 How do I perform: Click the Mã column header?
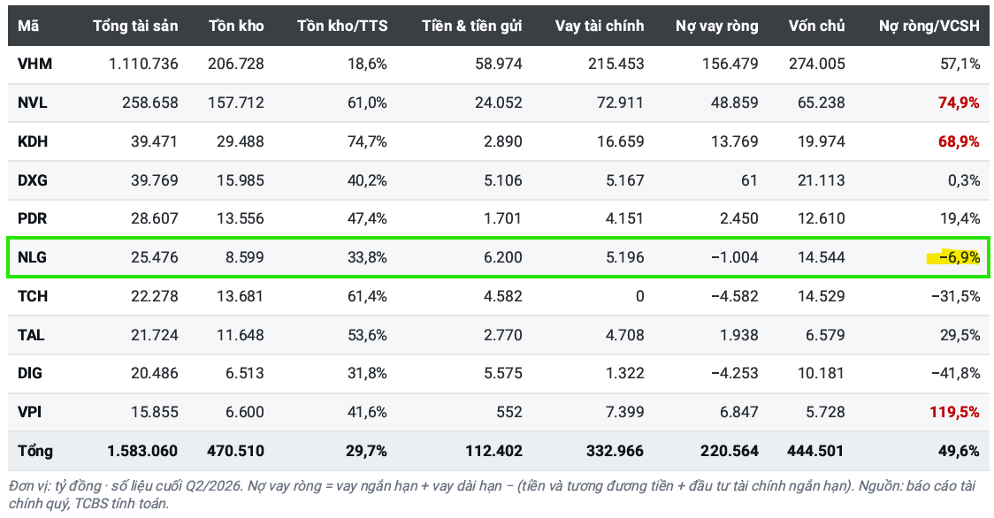[x=28, y=26]
